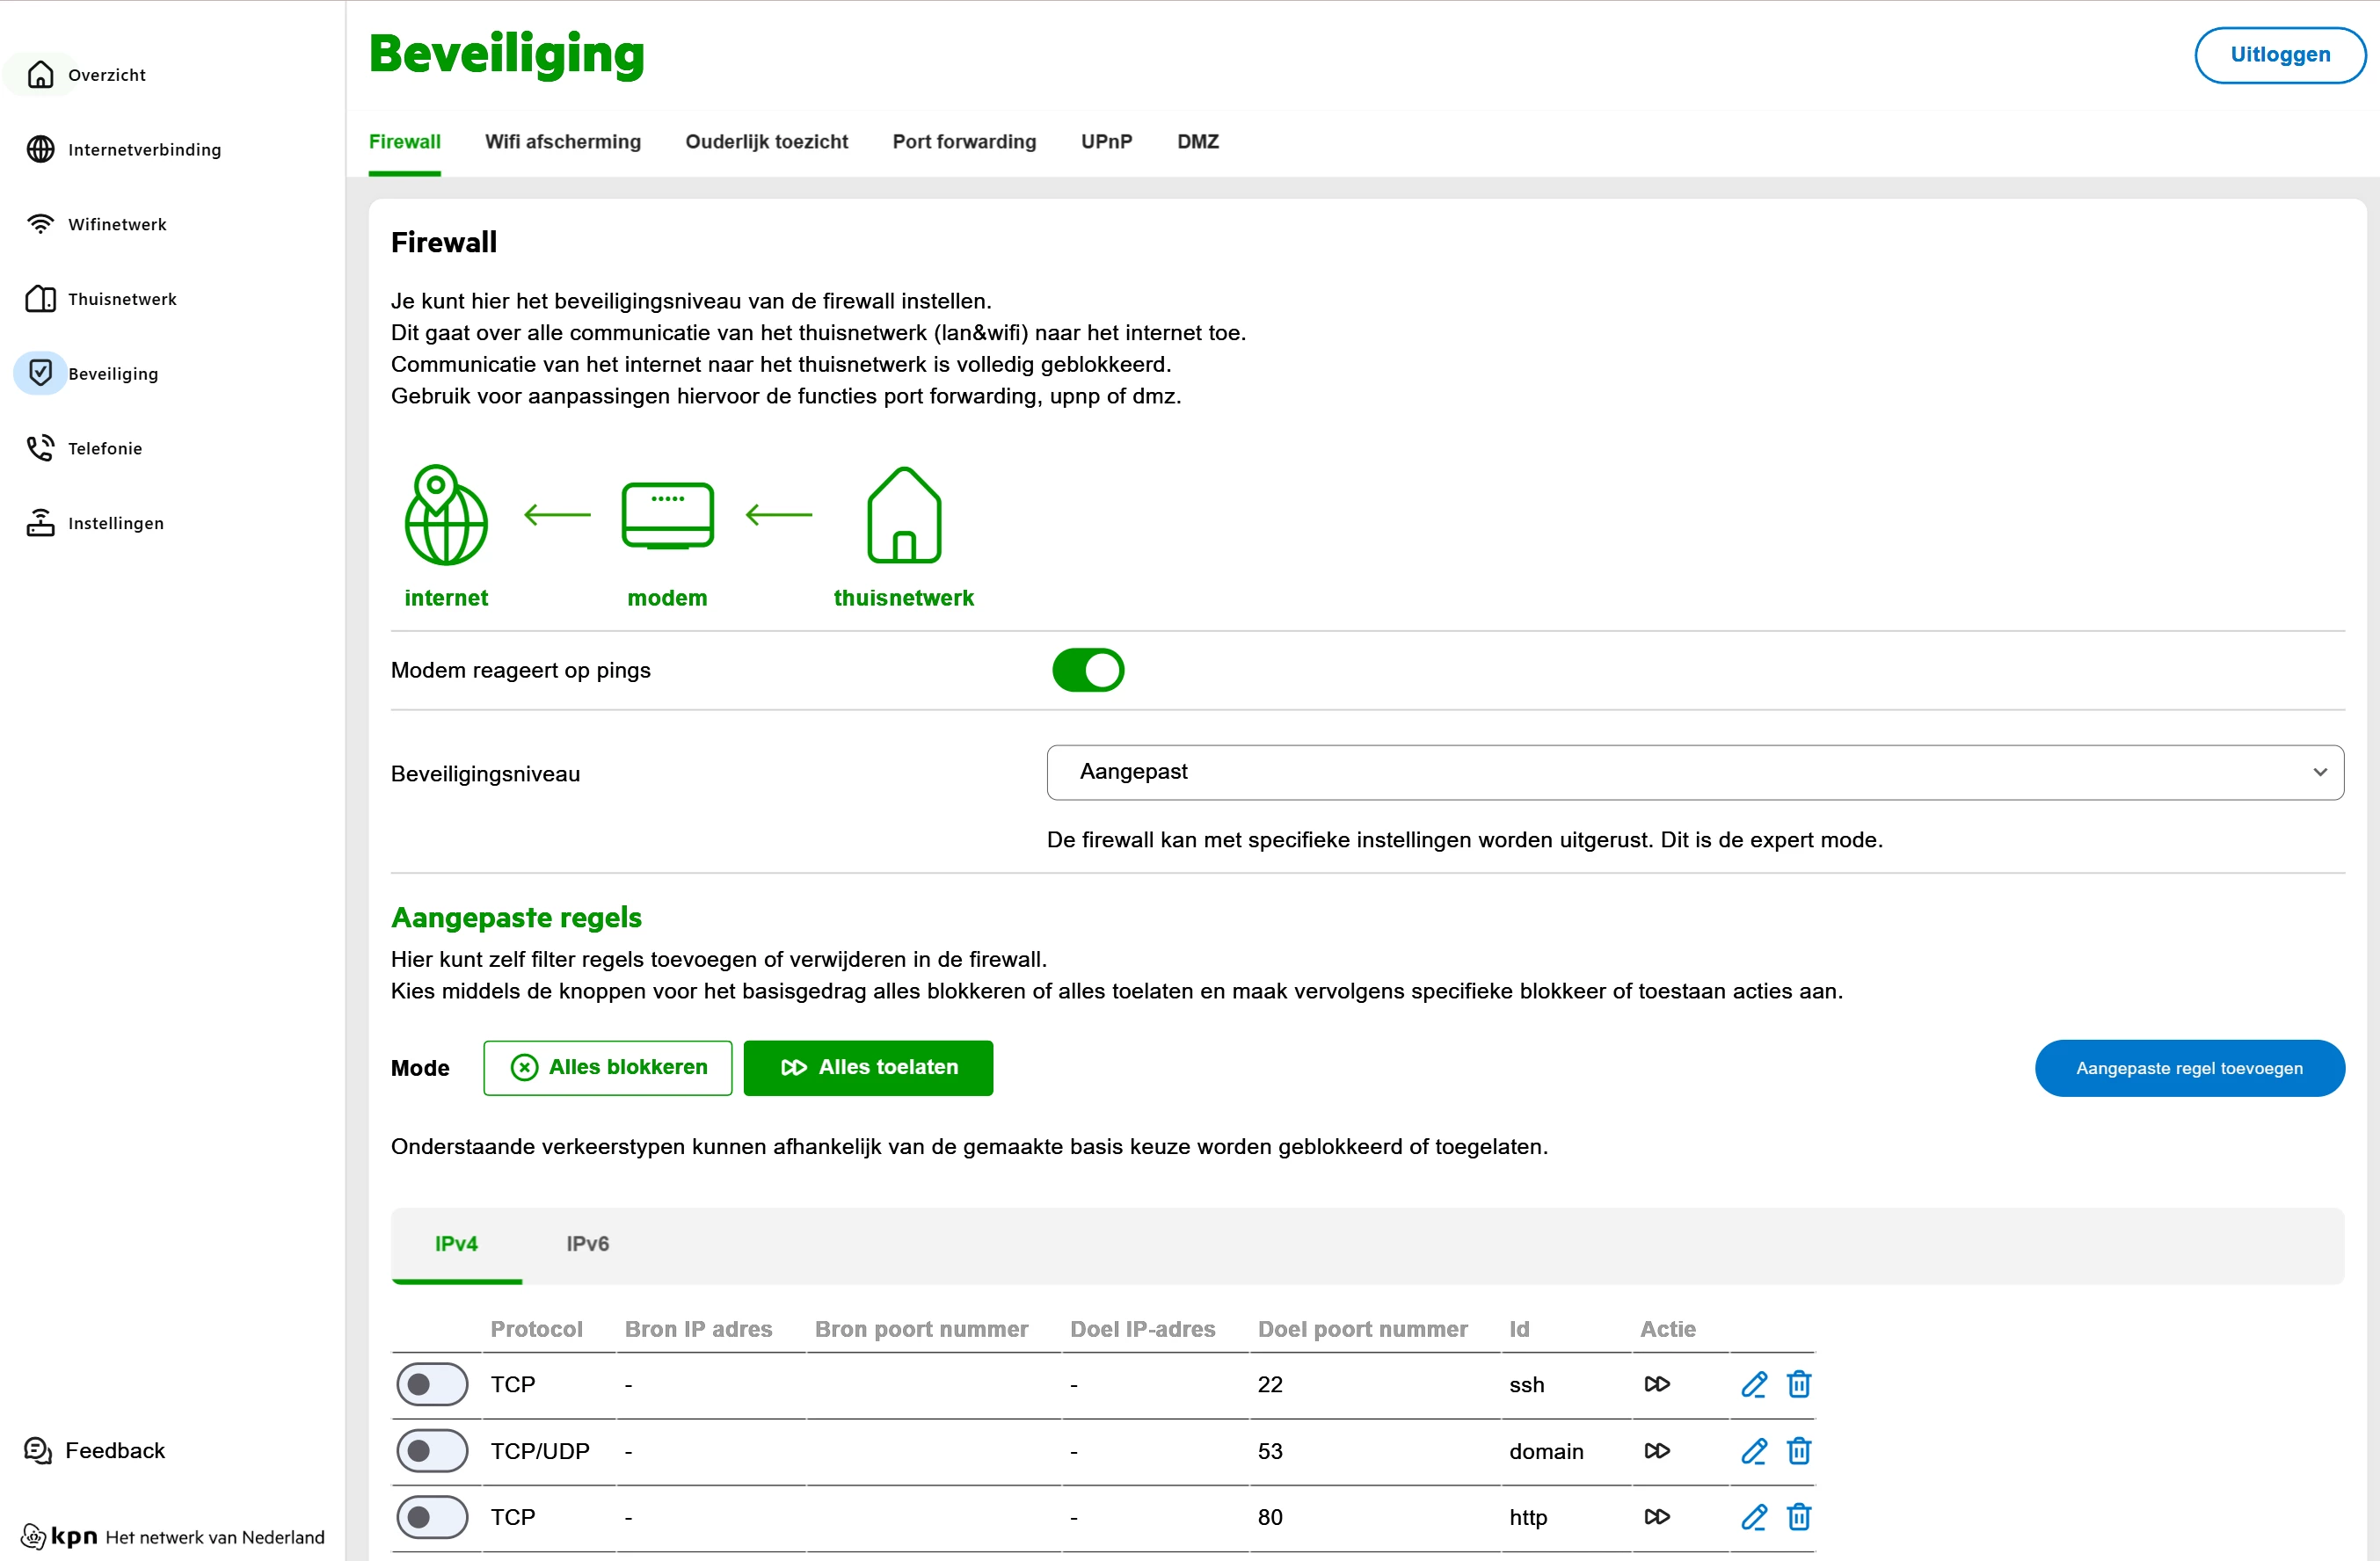Click Aangepaste regel toevoegen button

pyautogui.click(x=2188, y=1068)
